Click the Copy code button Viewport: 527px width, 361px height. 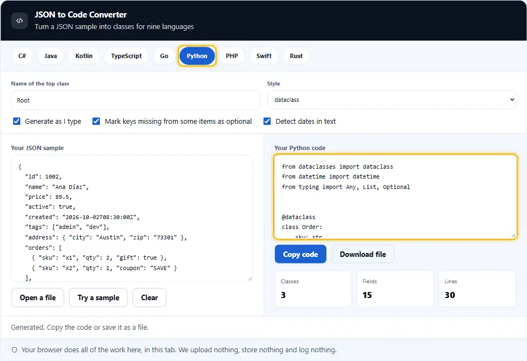coord(300,254)
